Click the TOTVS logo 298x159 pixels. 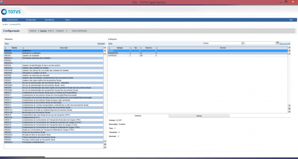(x=11, y=12)
